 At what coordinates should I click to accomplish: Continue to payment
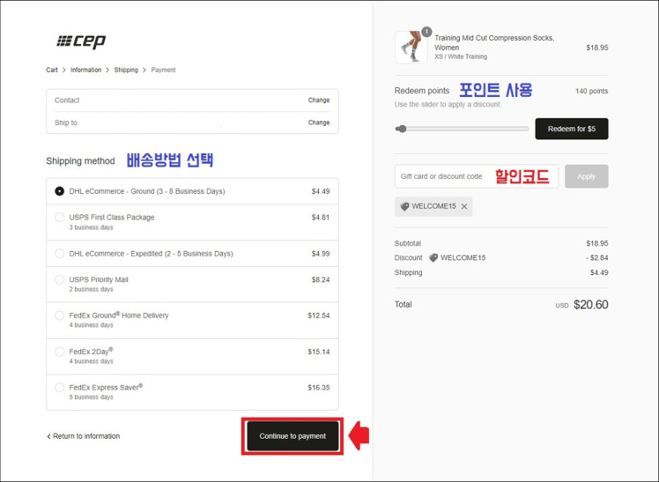pos(292,437)
